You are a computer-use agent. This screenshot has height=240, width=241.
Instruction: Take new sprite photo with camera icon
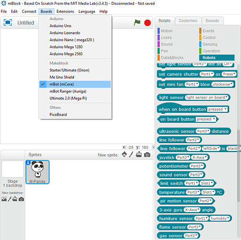point(147,155)
